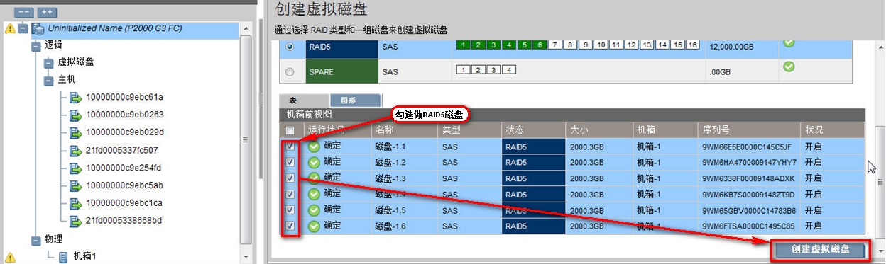Sort by the 序列号 column header
This screenshot has height=264, width=886.
pos(749,130)
